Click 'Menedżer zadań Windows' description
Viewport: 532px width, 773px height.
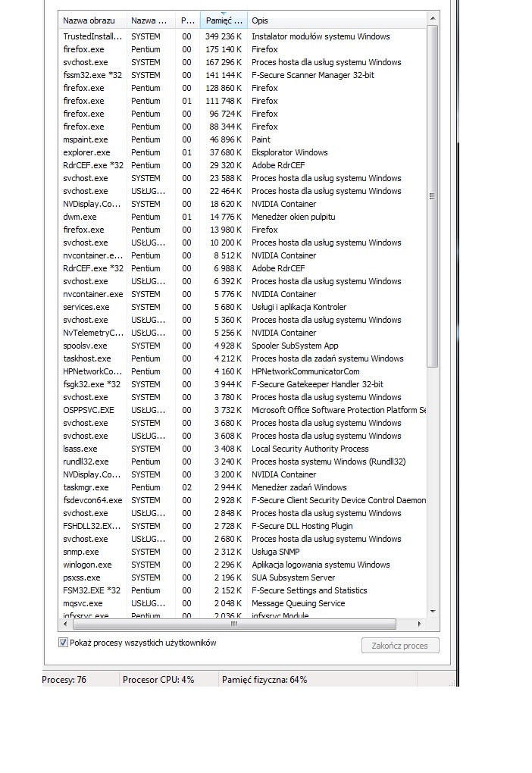tap(299, 487)
